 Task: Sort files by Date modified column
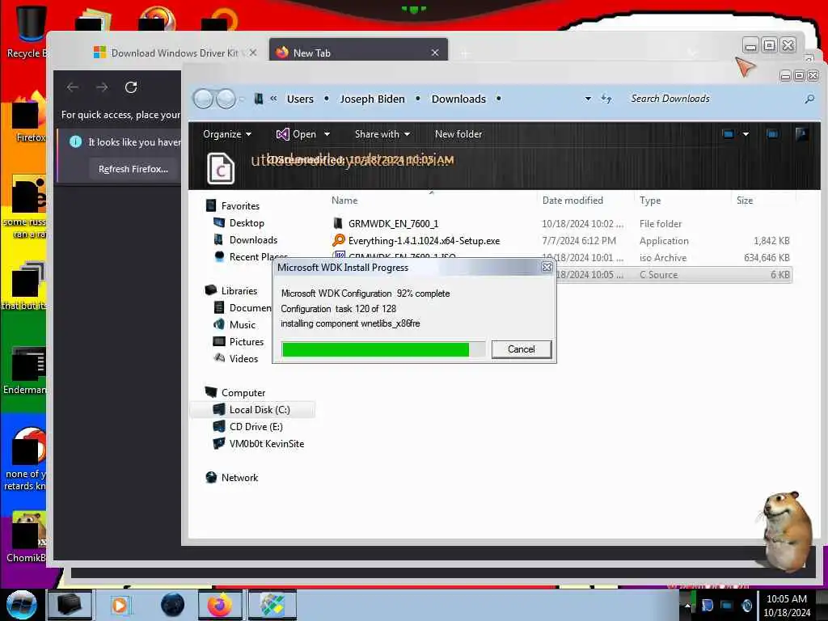pyautogui.click(x=572, y=201)
